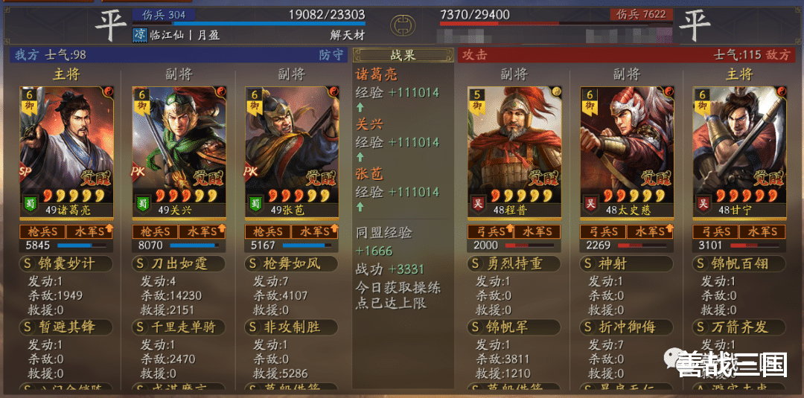Click the coin emblem between health bars
Screen dimensions: 804x398
[x=403, y=24]
